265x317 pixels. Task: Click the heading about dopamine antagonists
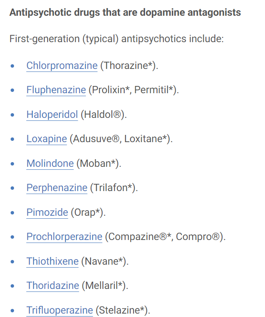coord(125,12)
